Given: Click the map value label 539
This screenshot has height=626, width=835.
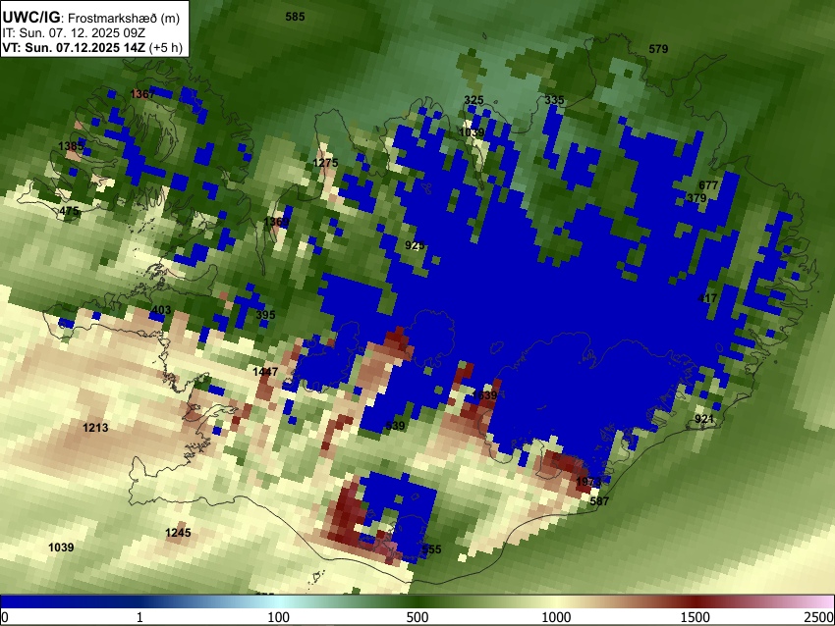Looking at the screenshot, I should click(395, 426).
